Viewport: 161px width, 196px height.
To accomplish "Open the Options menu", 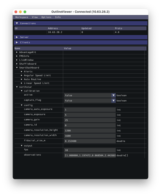I will click(46, 17).
